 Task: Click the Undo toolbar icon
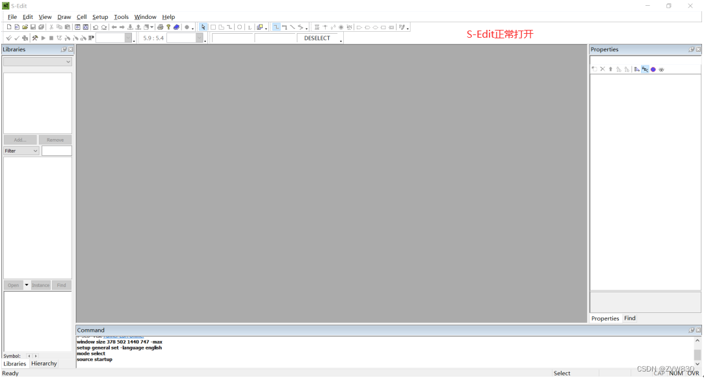(96, 27)
